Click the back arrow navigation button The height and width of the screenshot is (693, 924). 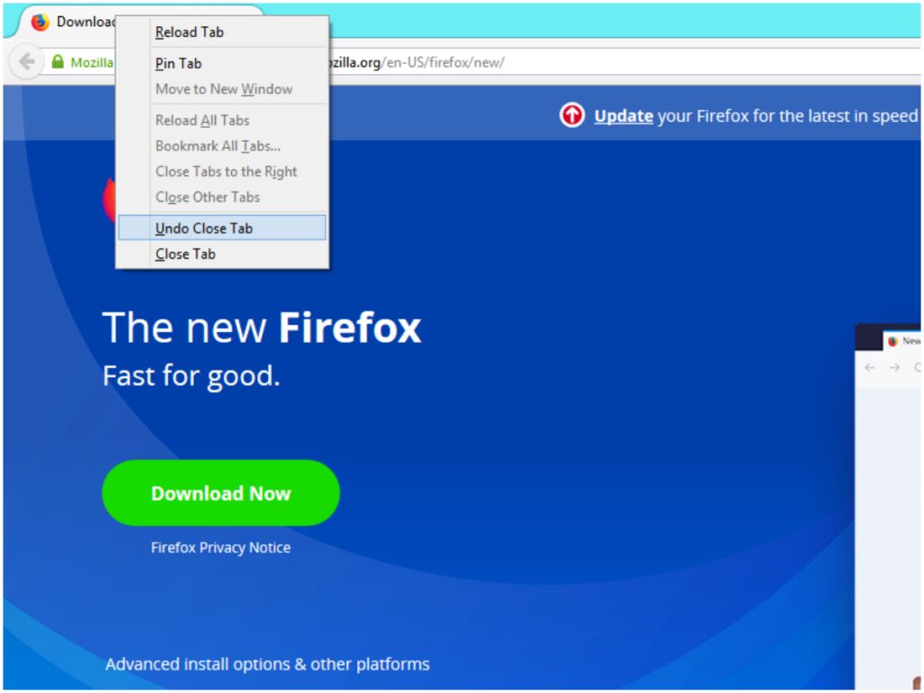(26, 61)
